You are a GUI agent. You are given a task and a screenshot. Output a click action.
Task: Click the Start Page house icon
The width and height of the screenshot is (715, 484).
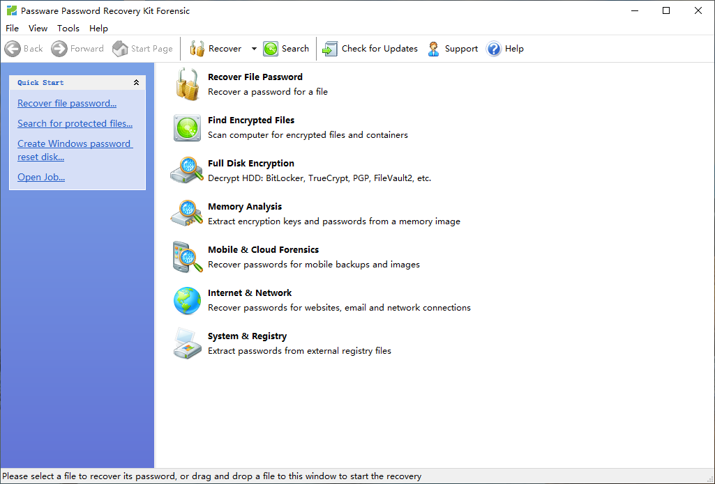120,49
